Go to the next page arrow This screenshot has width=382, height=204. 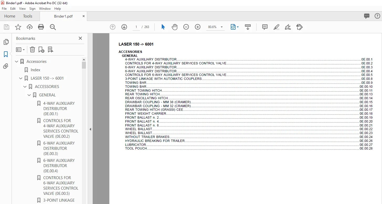[x=124, y=27]
